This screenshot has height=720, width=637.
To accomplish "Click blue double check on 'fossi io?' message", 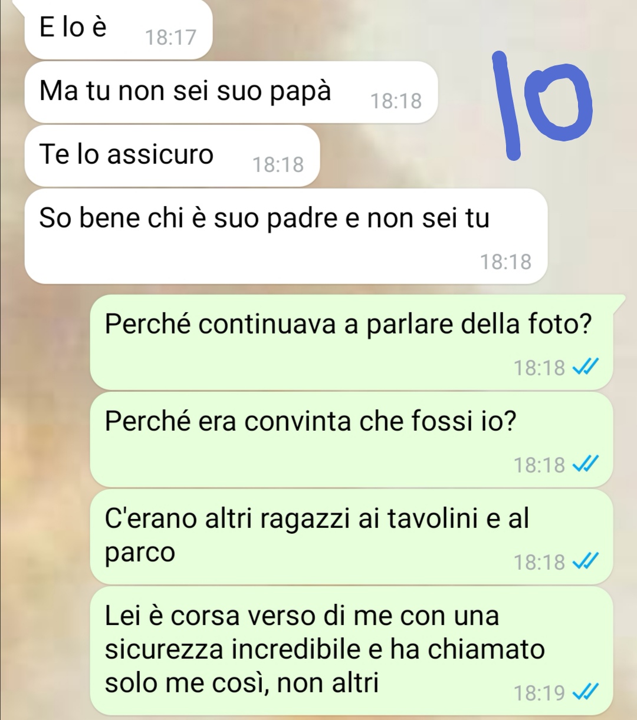I will 585,465.
